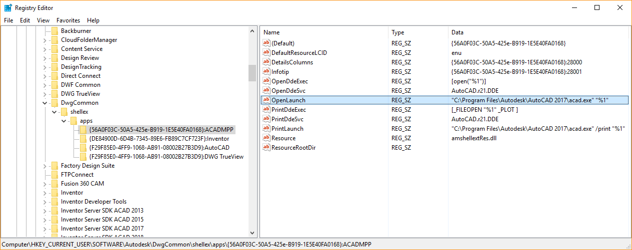
Task: Click the folder icon of Content Service
Action: coord(54,49)
